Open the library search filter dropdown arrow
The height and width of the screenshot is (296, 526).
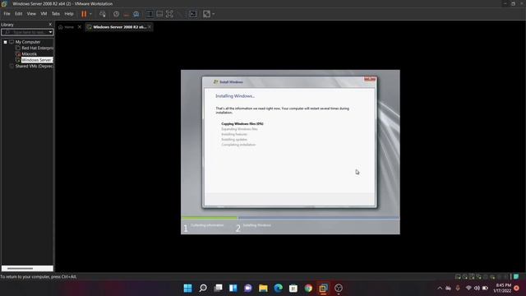(50, 32)
